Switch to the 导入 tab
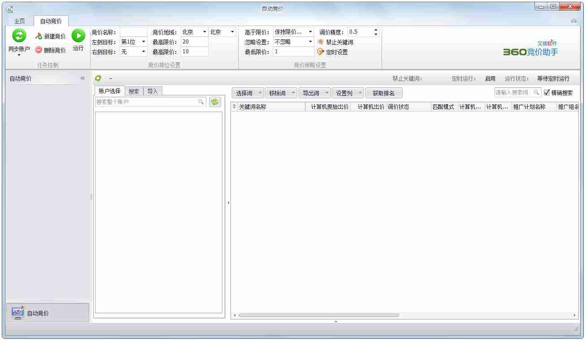Image resolution: width=586 pixels, height=341 pixels. pyautogui.click(x=152, y=91)
